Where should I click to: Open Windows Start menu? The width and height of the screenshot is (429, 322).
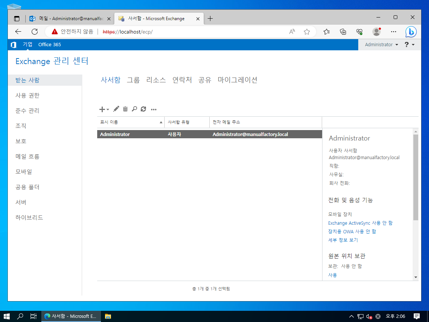(7, 316)
